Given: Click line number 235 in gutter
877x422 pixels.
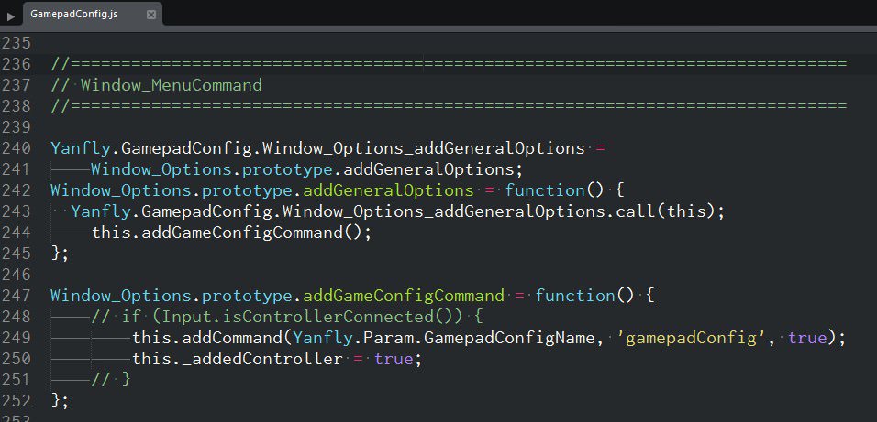Looking at the screenshot, I should pyautogui.click(x=16, y=43).
